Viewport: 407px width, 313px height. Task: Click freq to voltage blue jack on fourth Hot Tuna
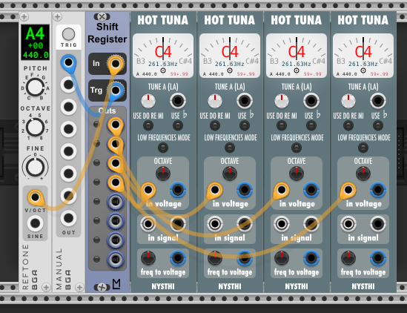click(378, 258)
